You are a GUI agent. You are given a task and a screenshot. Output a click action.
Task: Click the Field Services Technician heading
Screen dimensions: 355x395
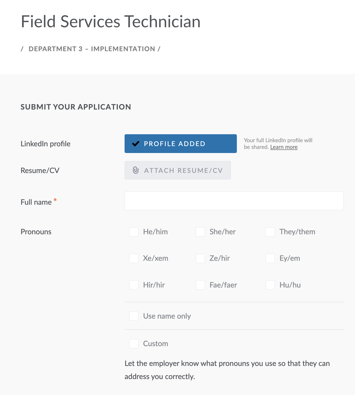tap(110, 21)
